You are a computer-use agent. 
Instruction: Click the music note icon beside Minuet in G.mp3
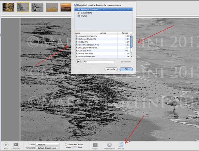pyautogui.click(x=77, y=54)
